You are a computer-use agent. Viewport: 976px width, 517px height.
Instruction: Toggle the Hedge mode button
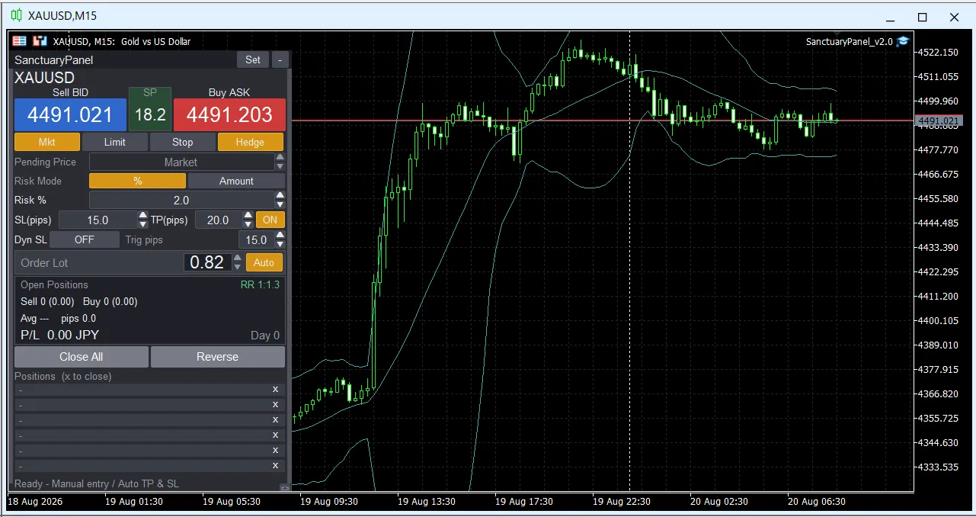(x=250, y=142)
